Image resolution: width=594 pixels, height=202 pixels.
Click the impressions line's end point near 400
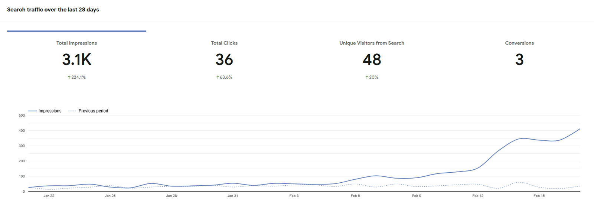[x=580, y=129]
